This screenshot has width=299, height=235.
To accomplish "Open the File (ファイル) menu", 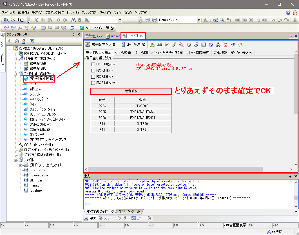I will coord(8,13).
